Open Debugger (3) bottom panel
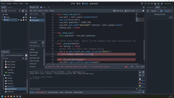Viewport: 174px width, 98px height. click(42, 92)
